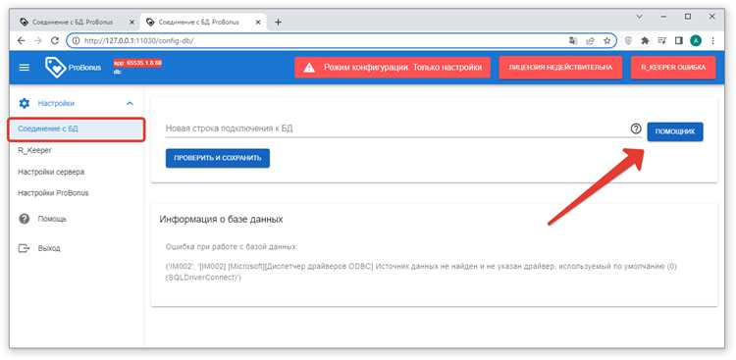Select Соединение с БД menu item
736x360 pixels.
pos(76,129)
